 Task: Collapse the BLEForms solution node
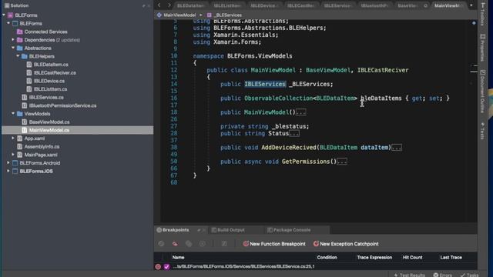coord(4,15)
